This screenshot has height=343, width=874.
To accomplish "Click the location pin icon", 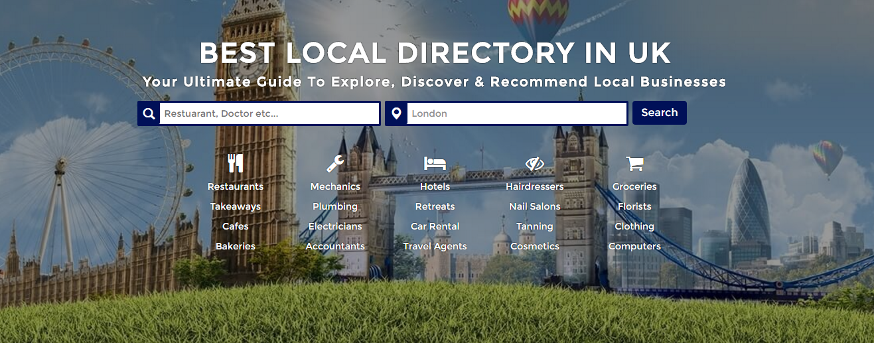I will pyautogui.click(x=396, y=113).
